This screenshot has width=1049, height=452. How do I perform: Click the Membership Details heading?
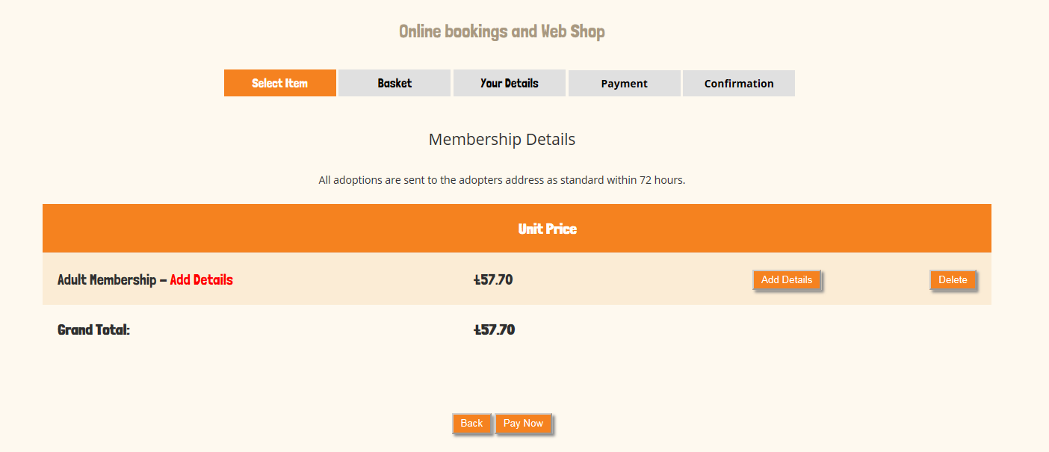coord(501,140)
